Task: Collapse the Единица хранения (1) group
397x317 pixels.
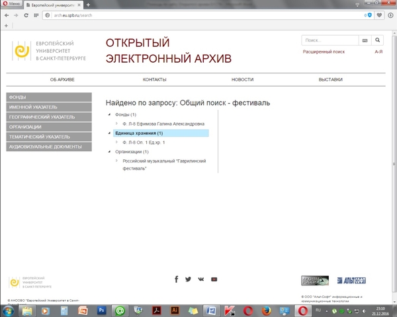Action: 109,133
